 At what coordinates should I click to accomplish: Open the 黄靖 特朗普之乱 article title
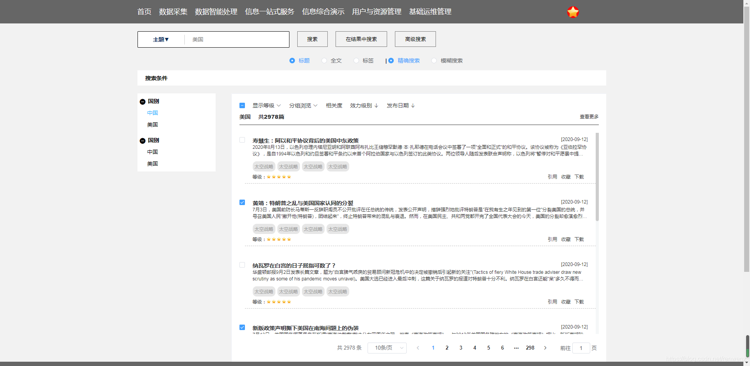click(303, 203)
